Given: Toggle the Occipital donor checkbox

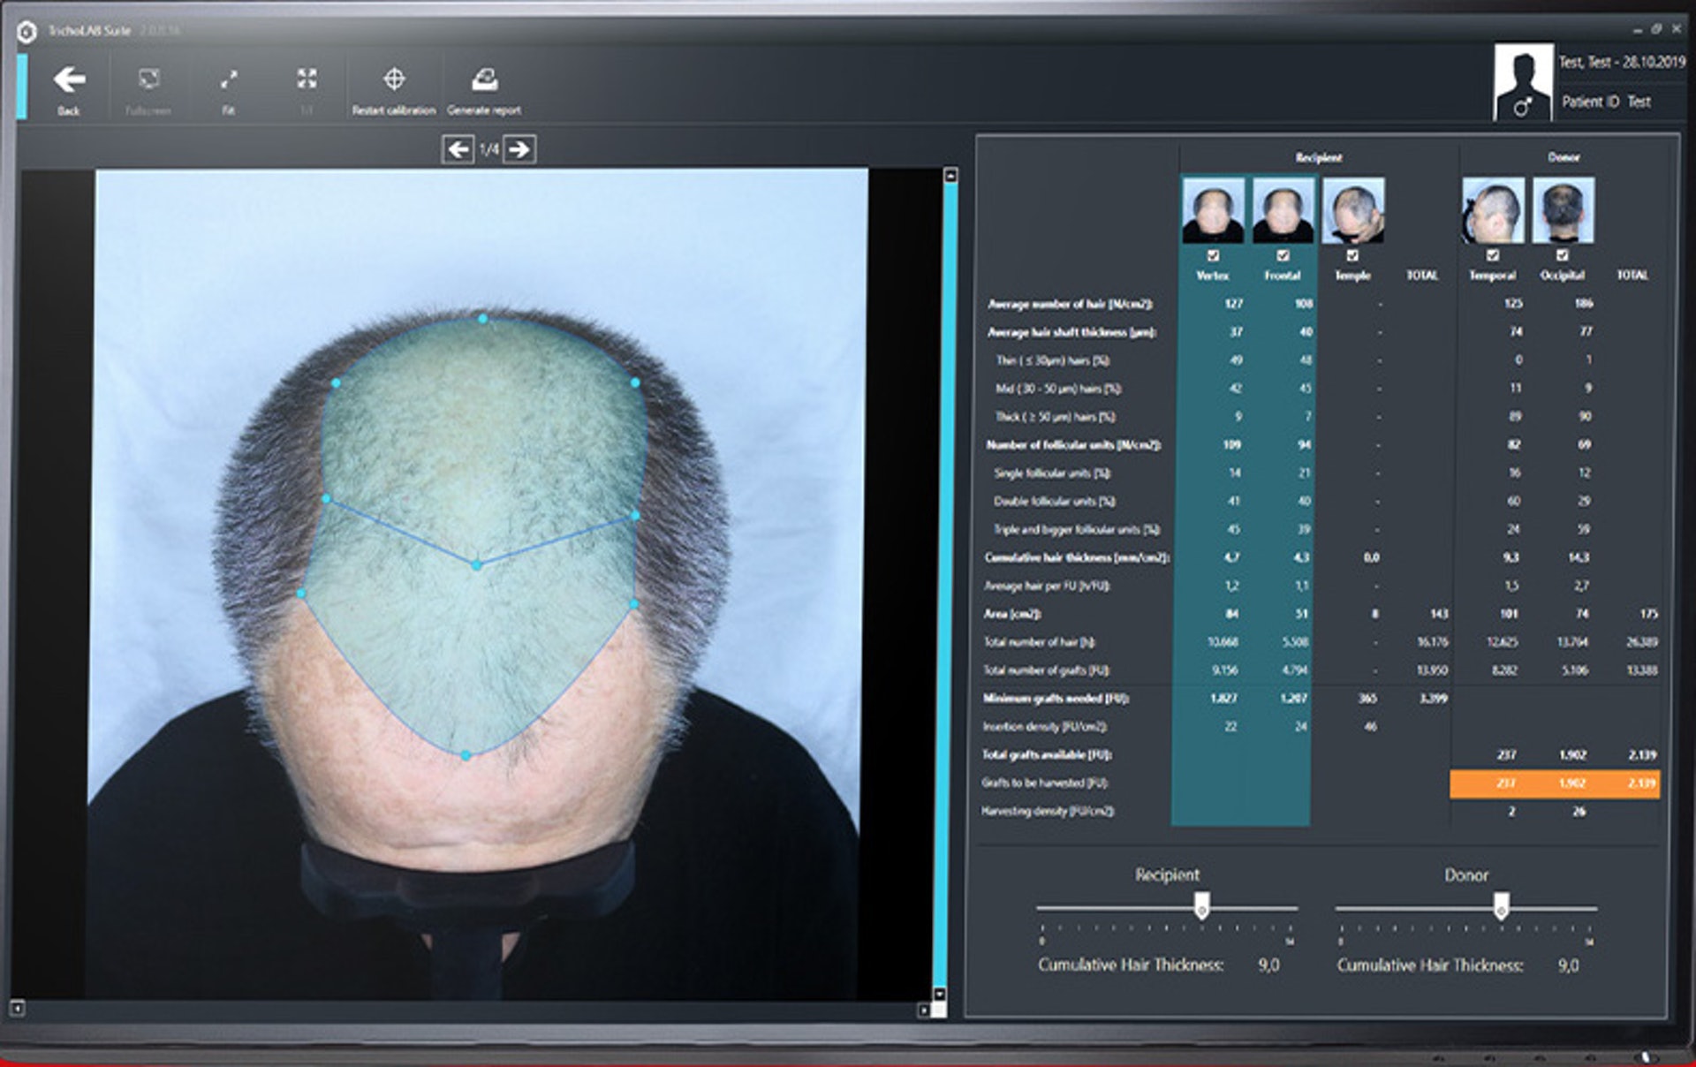Looking at the screenshot, I should tap(1563, 255).
